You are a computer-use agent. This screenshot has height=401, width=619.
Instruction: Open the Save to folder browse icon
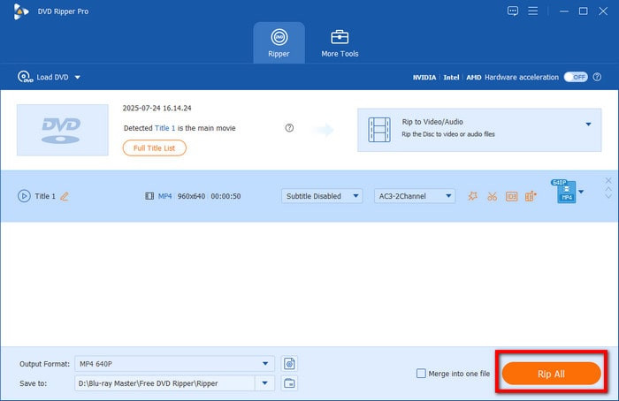pyautogui.click(x=289, y=382)
